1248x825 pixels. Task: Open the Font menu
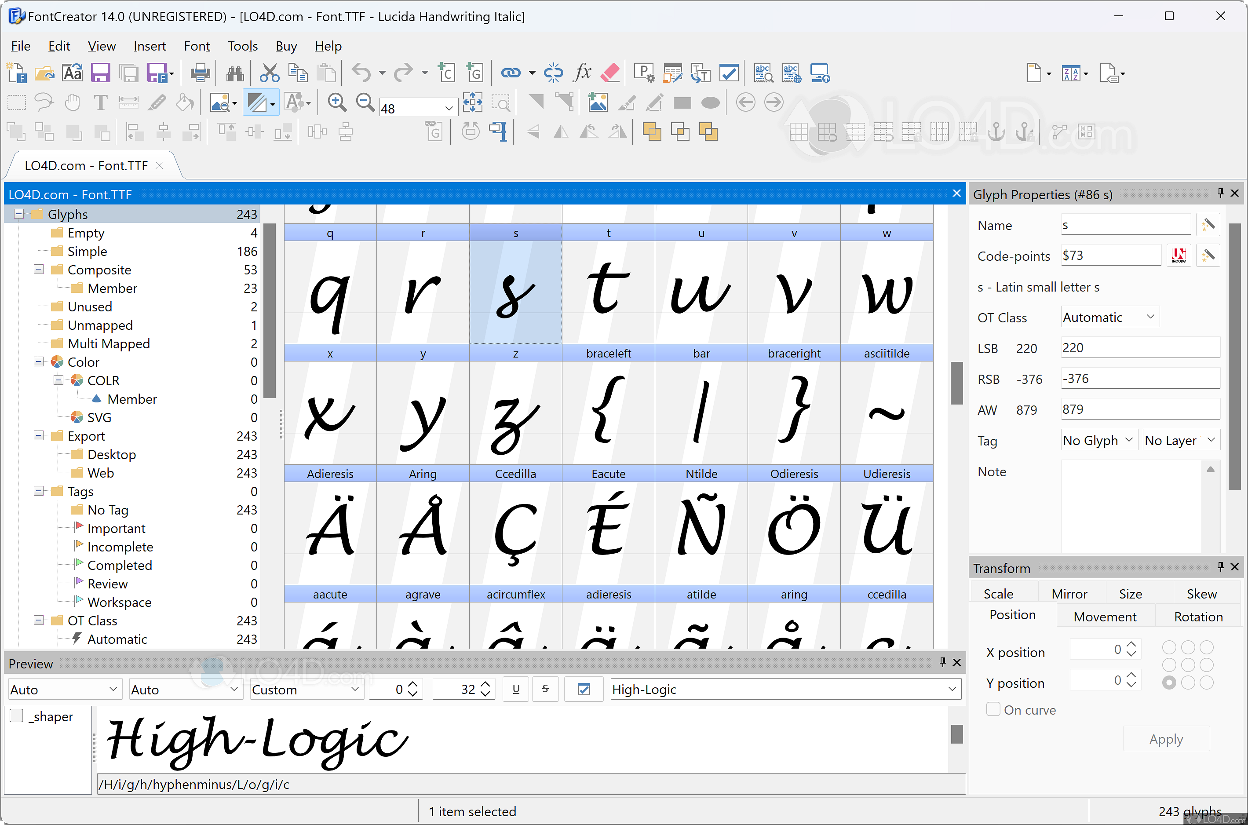point(197,46)
